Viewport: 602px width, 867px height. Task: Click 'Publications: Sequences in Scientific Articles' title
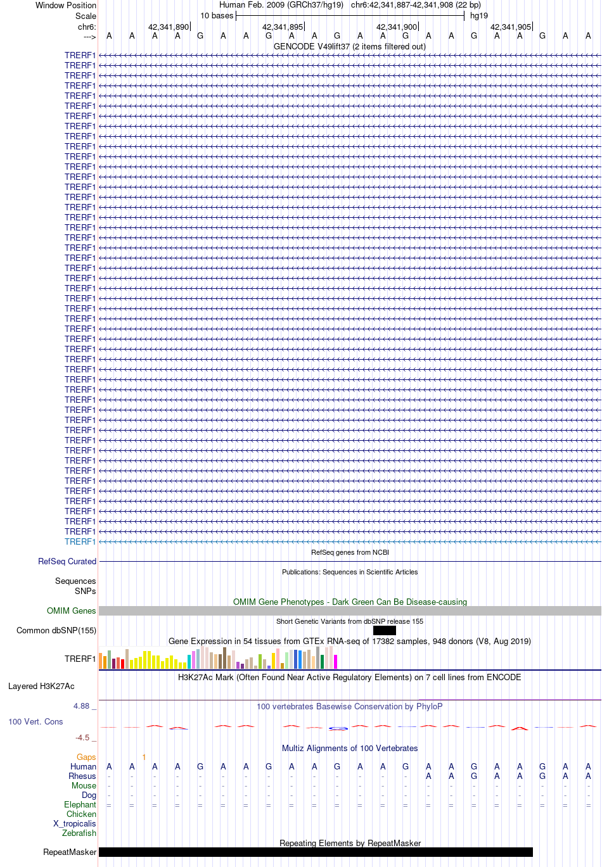(350, 572)
